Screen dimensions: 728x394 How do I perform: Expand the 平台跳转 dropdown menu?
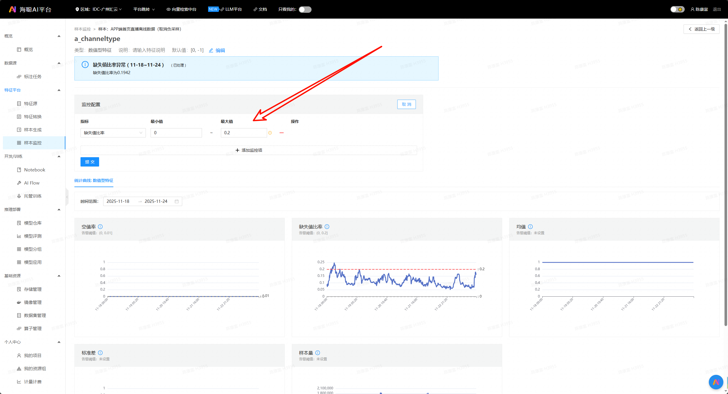(144, 10)
